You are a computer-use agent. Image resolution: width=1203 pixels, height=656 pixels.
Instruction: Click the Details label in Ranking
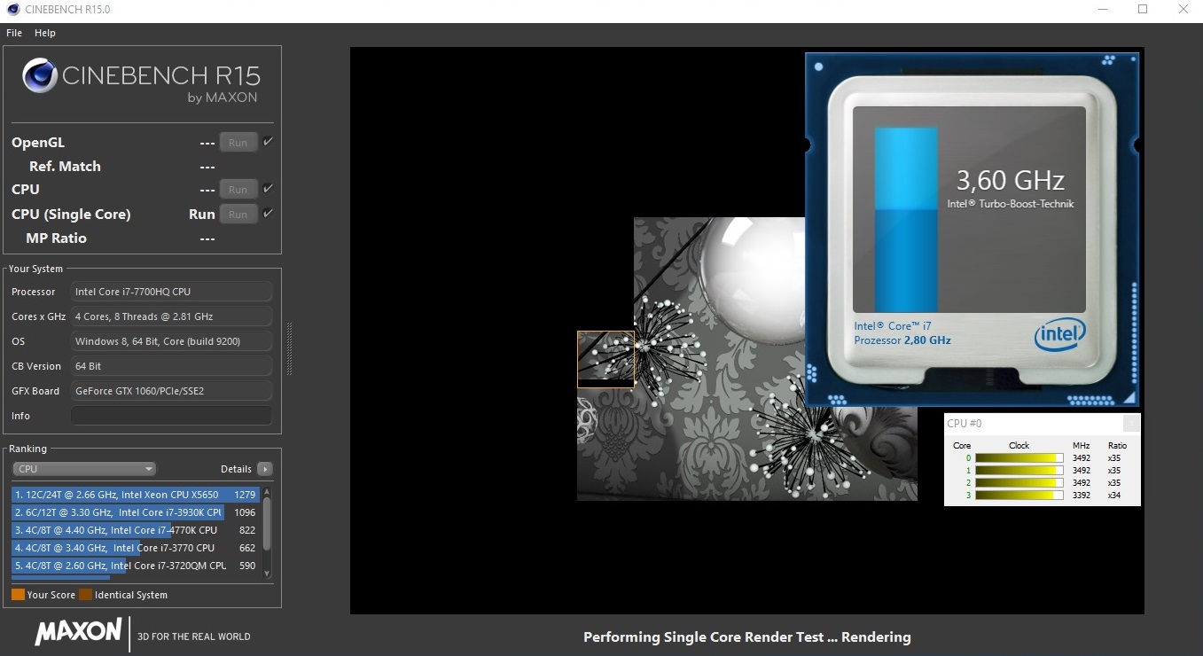click(236, 469)
